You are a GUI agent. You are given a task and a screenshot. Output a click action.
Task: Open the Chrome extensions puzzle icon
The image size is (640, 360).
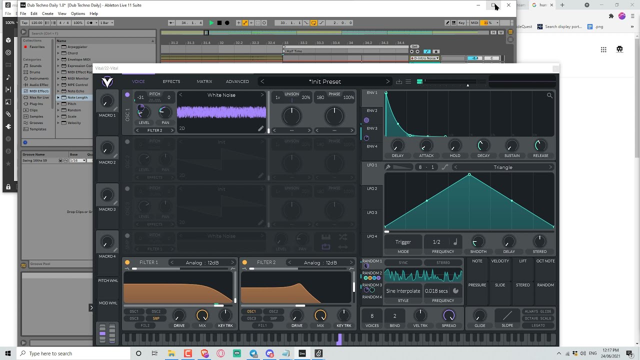611,16
